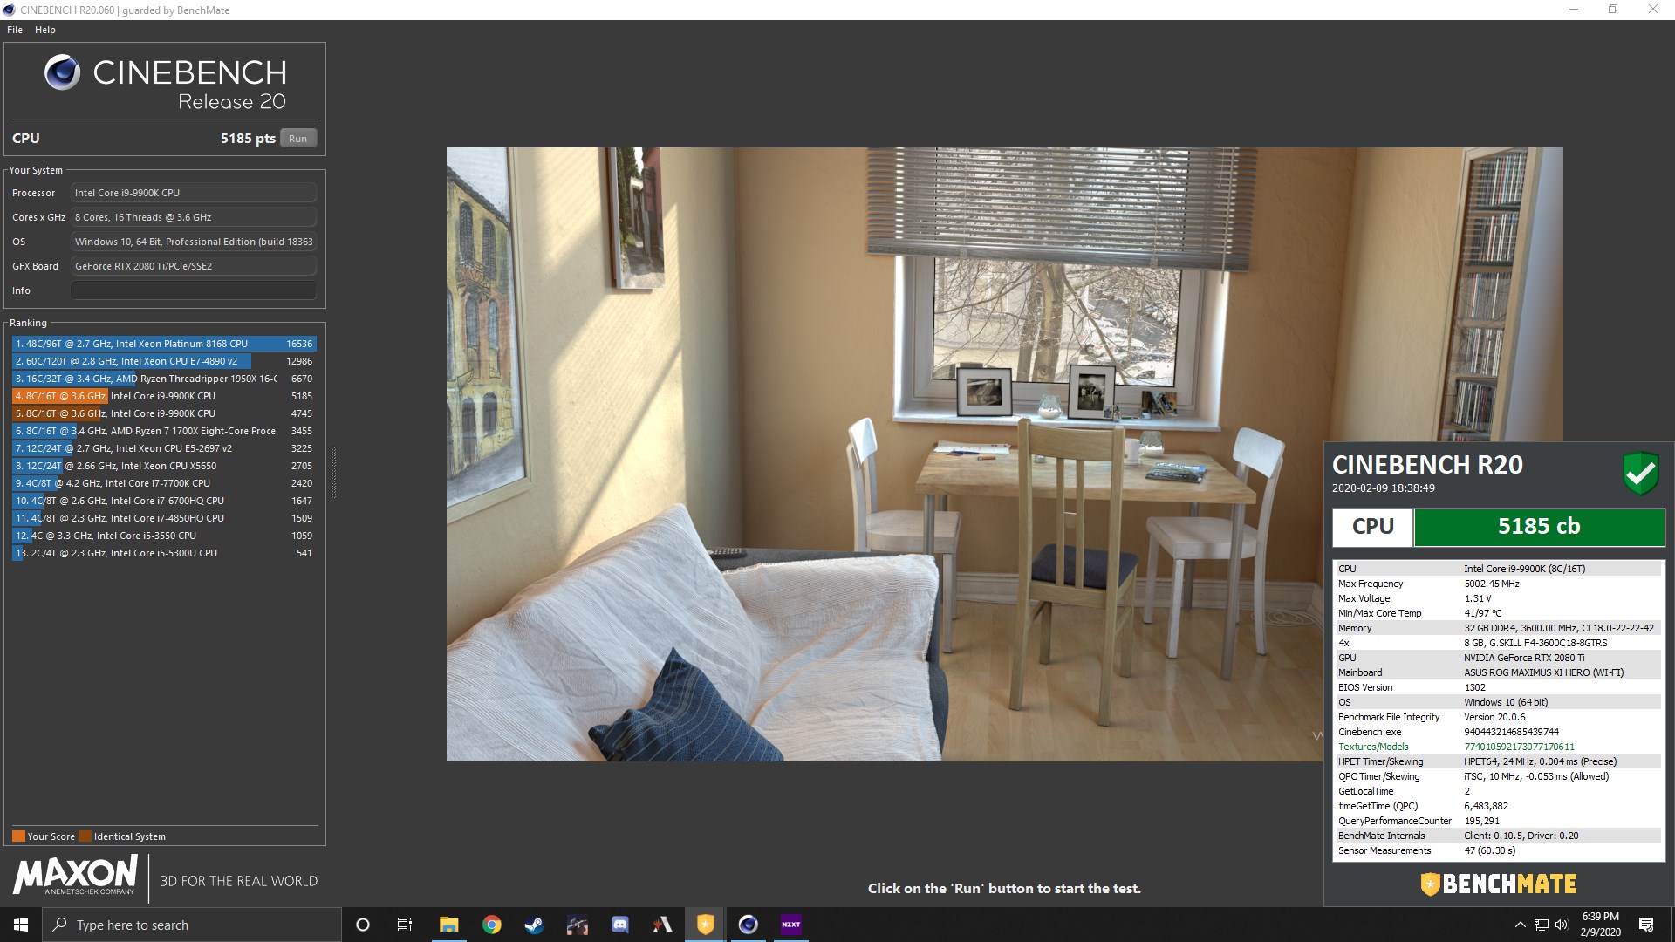1675x942 pixels.
Task: Select ranking row 9 Intel Core i7-7700K
Action: (164, 483)
